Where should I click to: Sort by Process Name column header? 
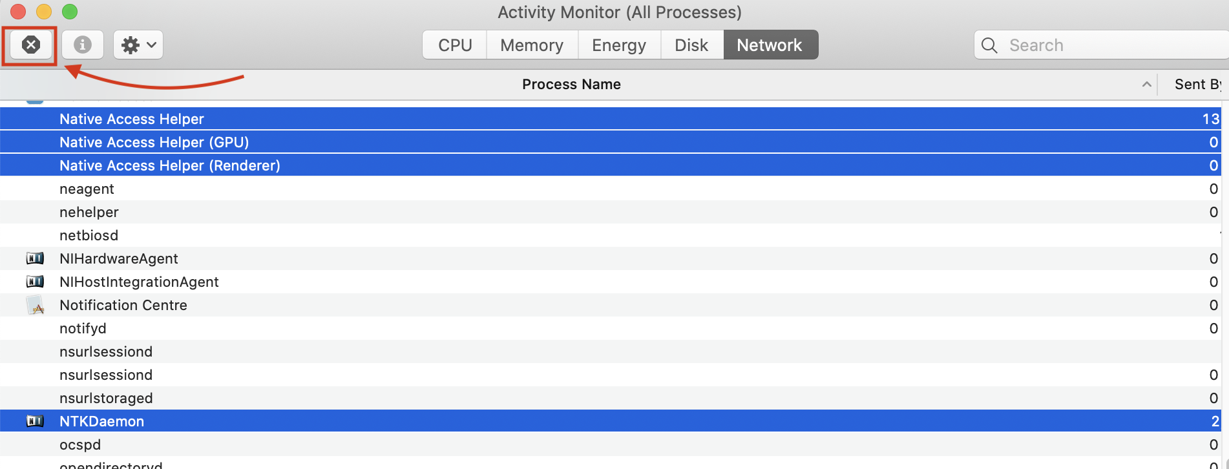(x=571, y=84)
